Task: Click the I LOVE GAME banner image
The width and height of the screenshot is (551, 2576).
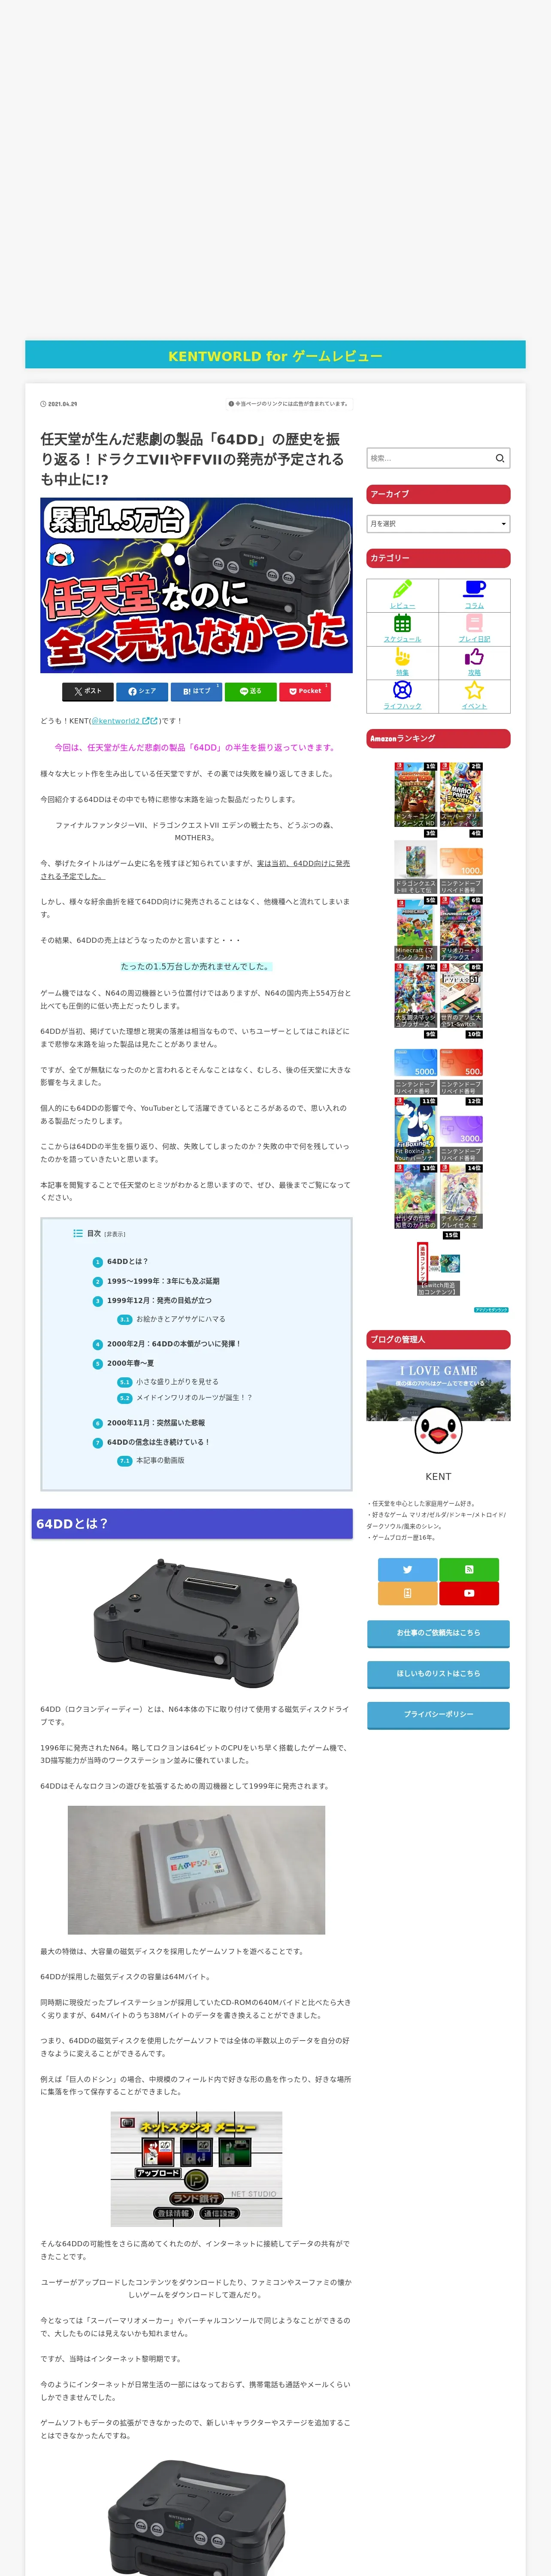Action: [x=438, y=1390]
